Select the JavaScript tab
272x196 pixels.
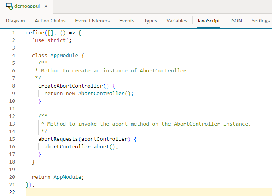click(x=208, y=21)
